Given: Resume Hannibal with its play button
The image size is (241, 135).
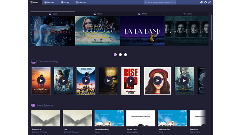Looking at the screenshot, I should coord(108,81).
